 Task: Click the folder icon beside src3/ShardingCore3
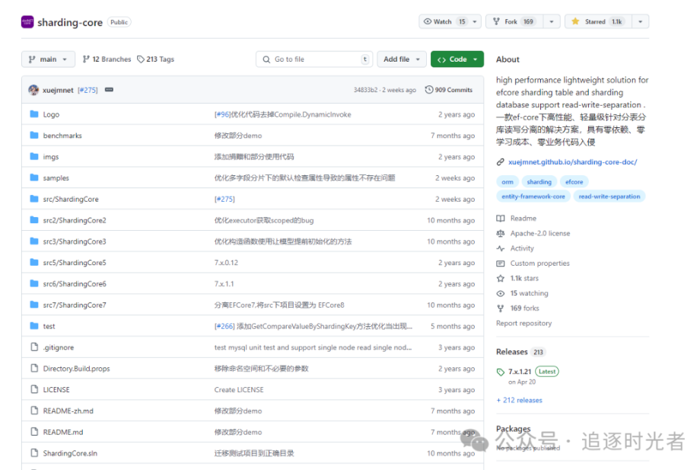click(34, 241)
